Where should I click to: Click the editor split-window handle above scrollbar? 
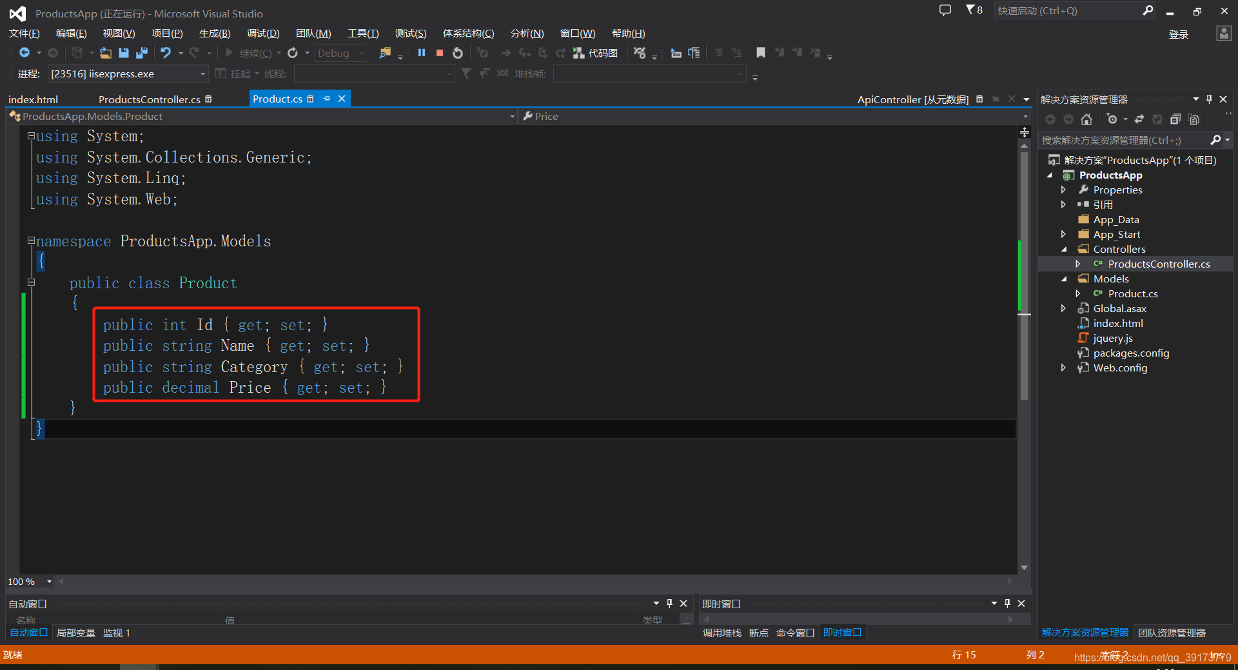pos(1024,132)
